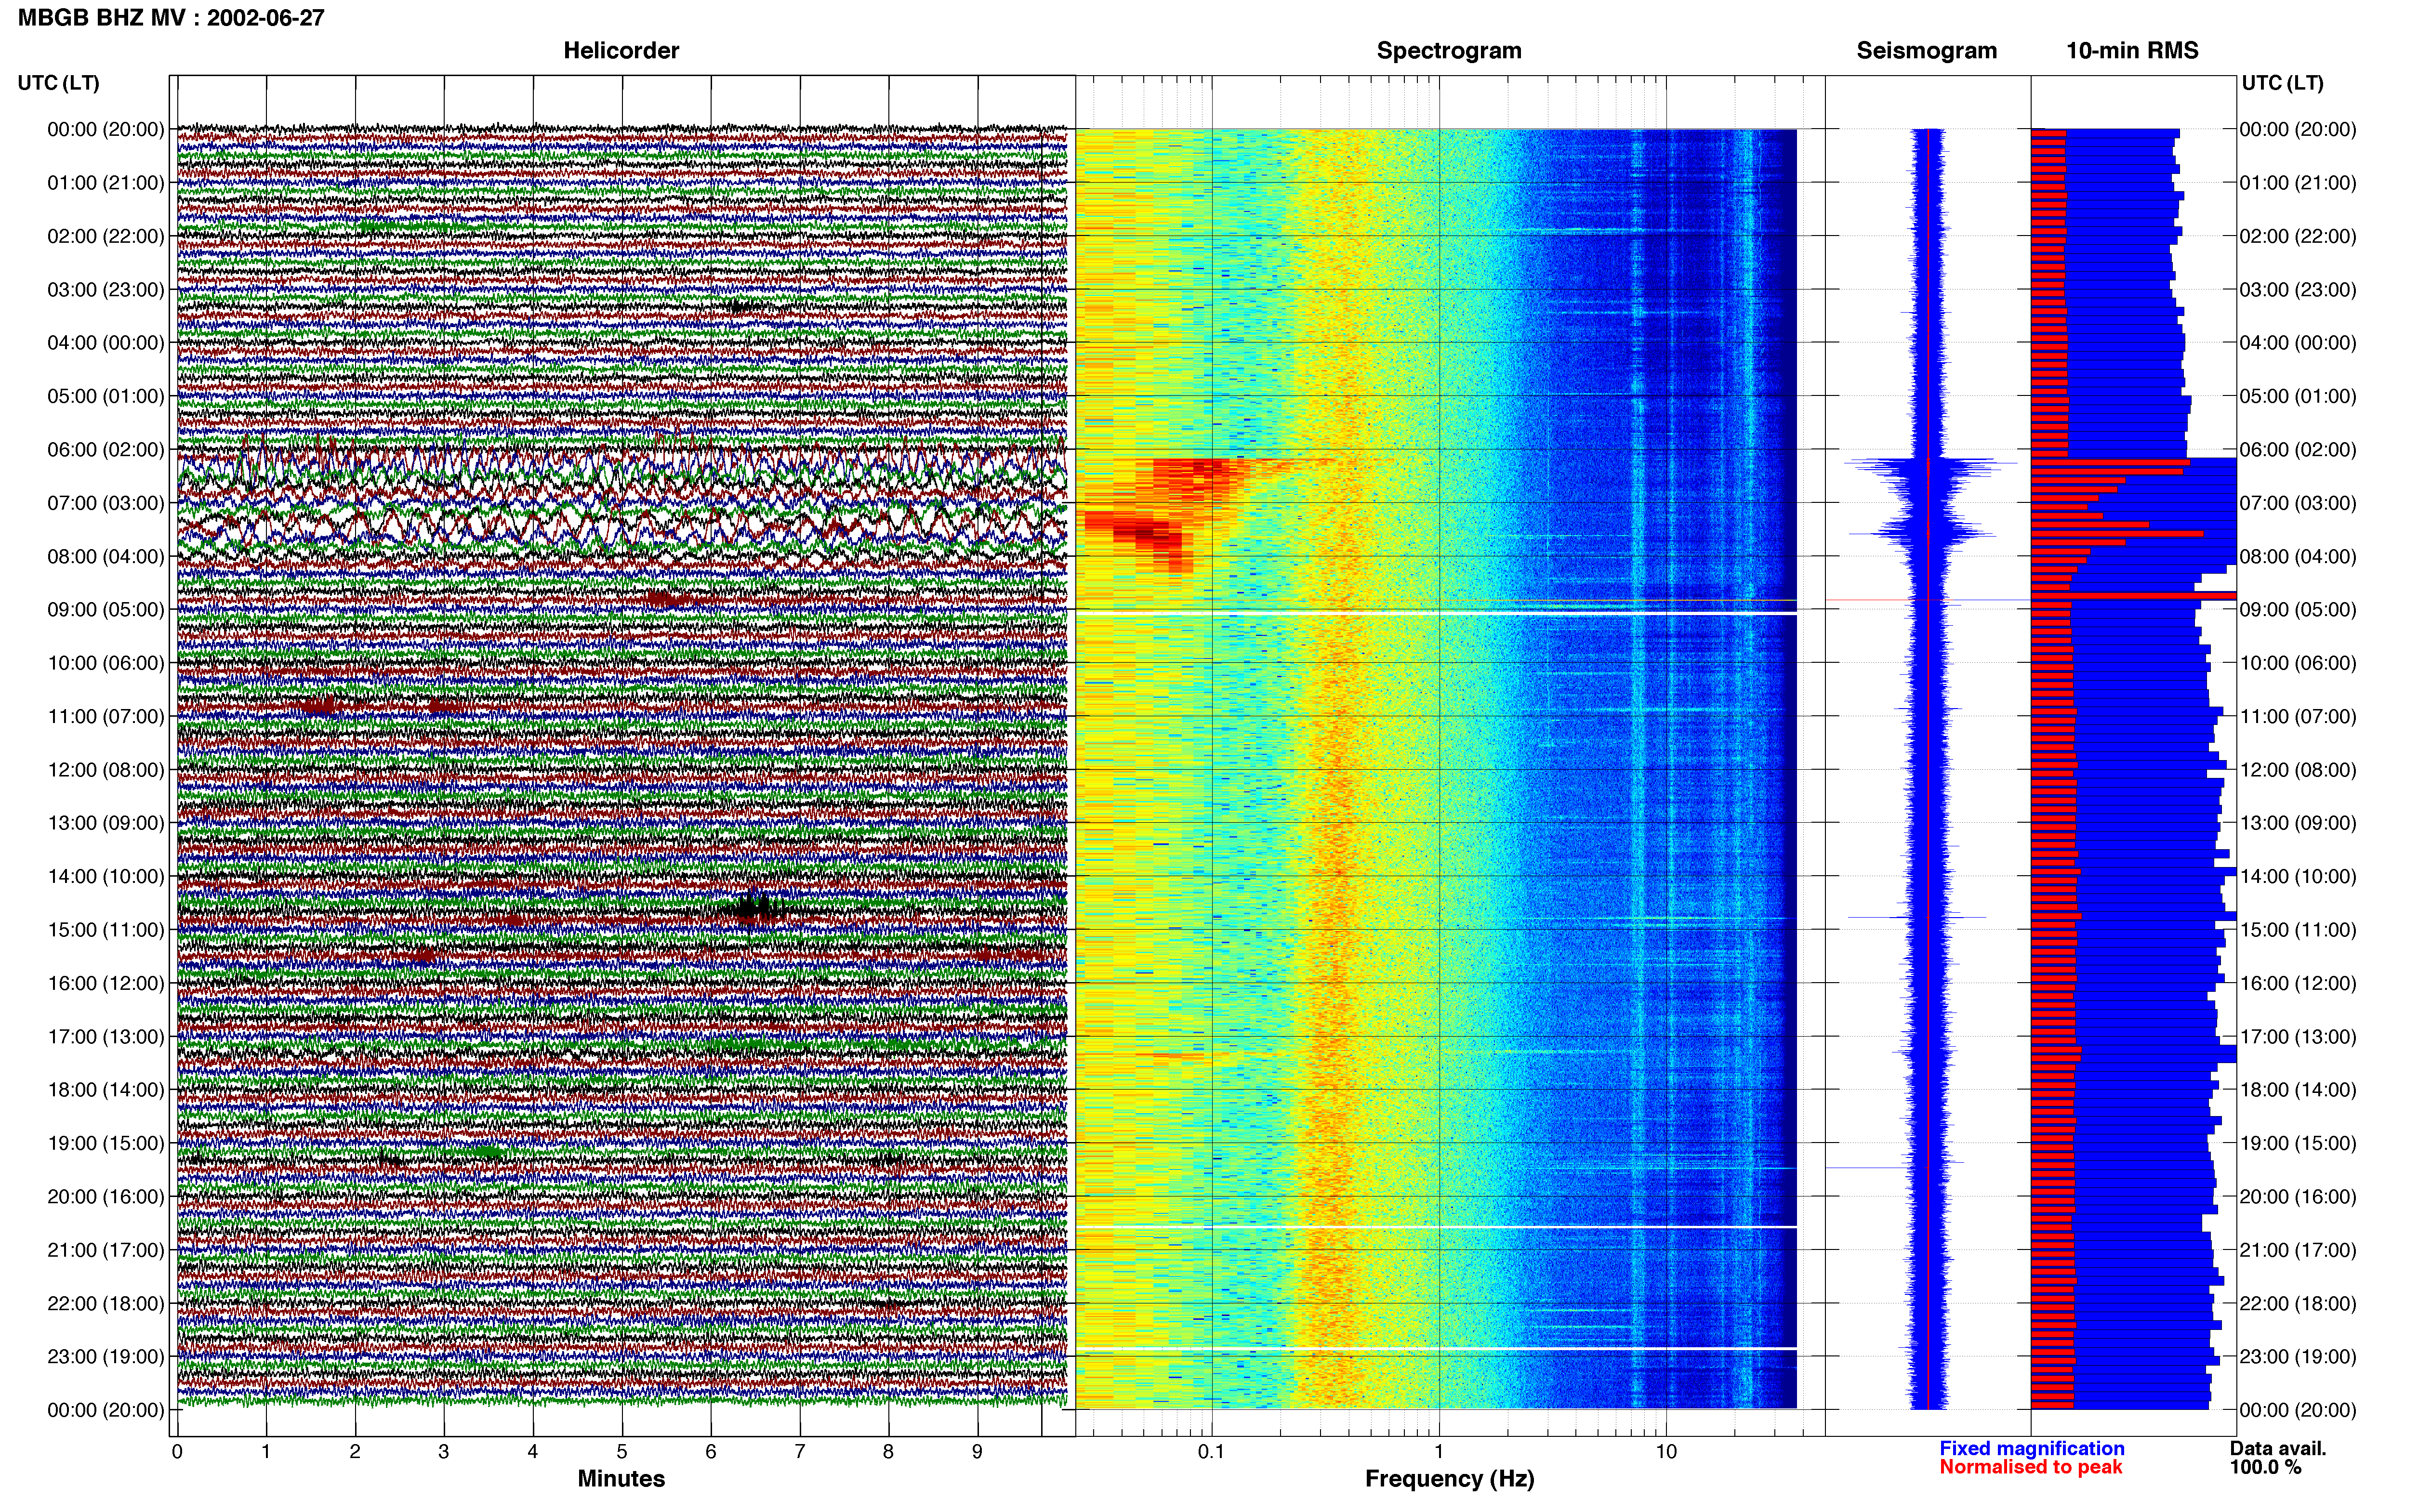Click the 'Fixed magnification' legend text
The width and height of the screenshot is (2418, 1512).
(x=2032, y=1449)
